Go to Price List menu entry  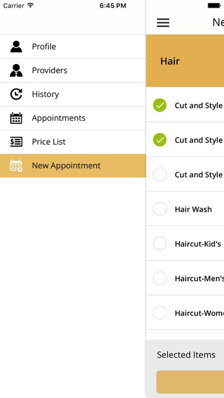pos(73,142)
